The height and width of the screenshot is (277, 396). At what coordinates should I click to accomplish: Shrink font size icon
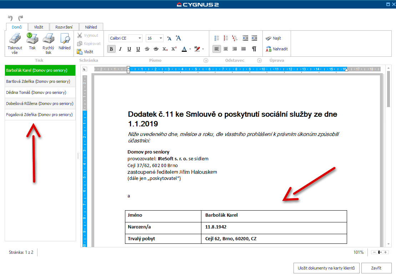[x=169, y=39]
